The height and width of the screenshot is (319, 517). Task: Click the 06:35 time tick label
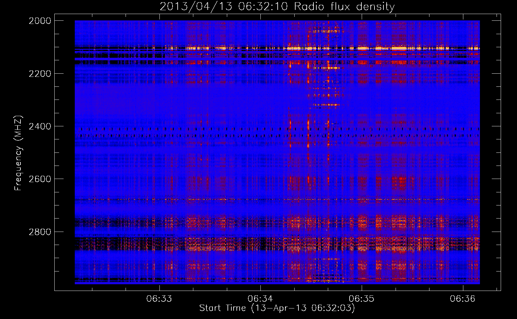tap(361, 299)
